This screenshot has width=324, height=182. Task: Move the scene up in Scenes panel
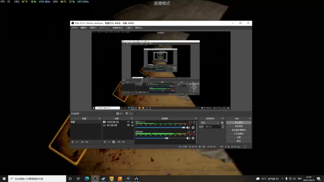(x=82, y=142)
